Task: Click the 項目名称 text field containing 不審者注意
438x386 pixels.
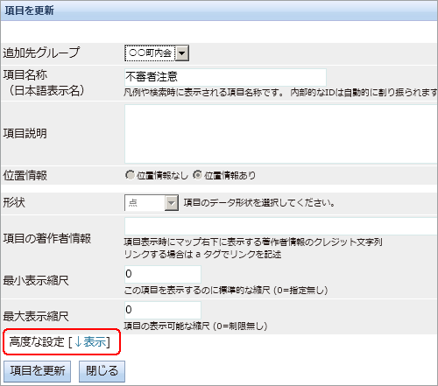Action: 225,77
